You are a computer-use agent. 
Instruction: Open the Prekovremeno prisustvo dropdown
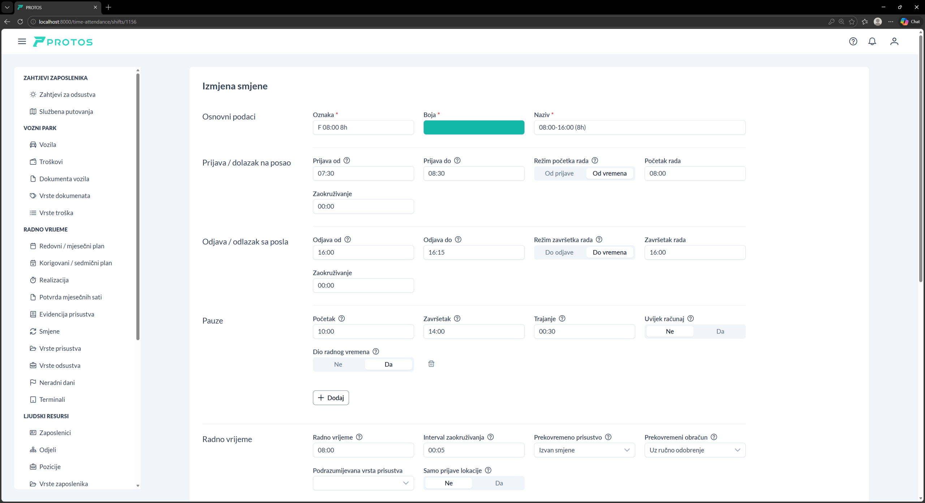coord(584,450)
